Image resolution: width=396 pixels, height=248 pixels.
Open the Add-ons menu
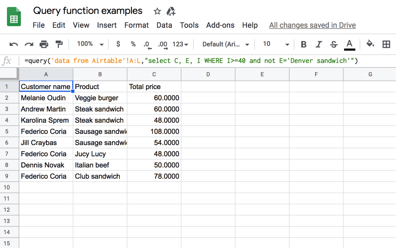pyautogui.click(x=220, y=25)
